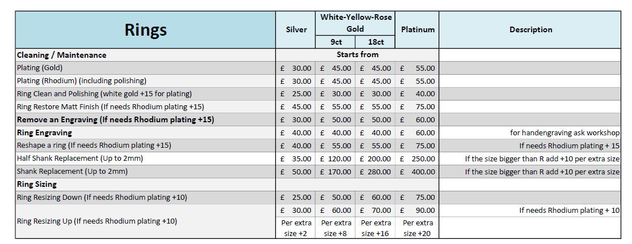Click the Description column header

coord(530,30)
